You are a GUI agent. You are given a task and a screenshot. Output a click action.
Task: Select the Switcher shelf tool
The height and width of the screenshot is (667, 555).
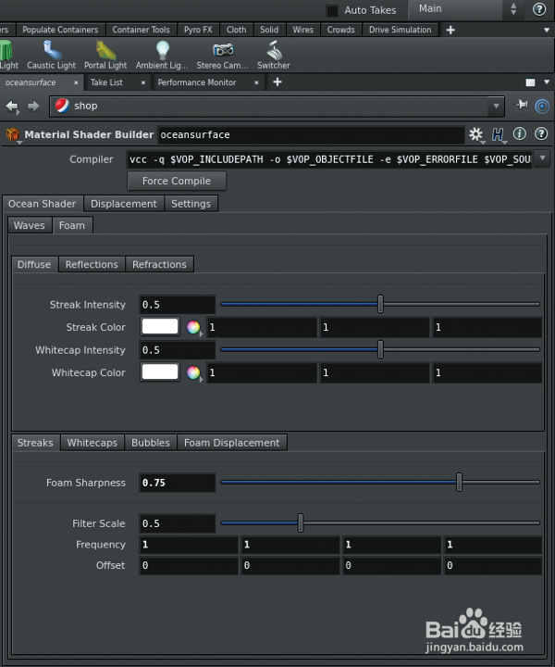[274, 54]
